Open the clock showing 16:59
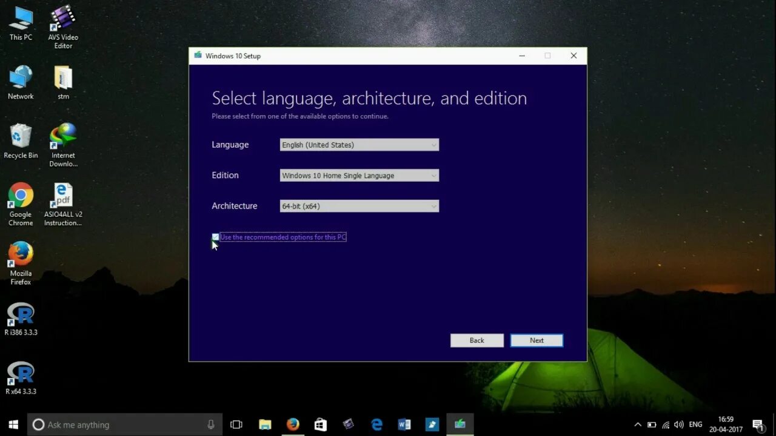This screenshot has height=436, width=776. 726,424
